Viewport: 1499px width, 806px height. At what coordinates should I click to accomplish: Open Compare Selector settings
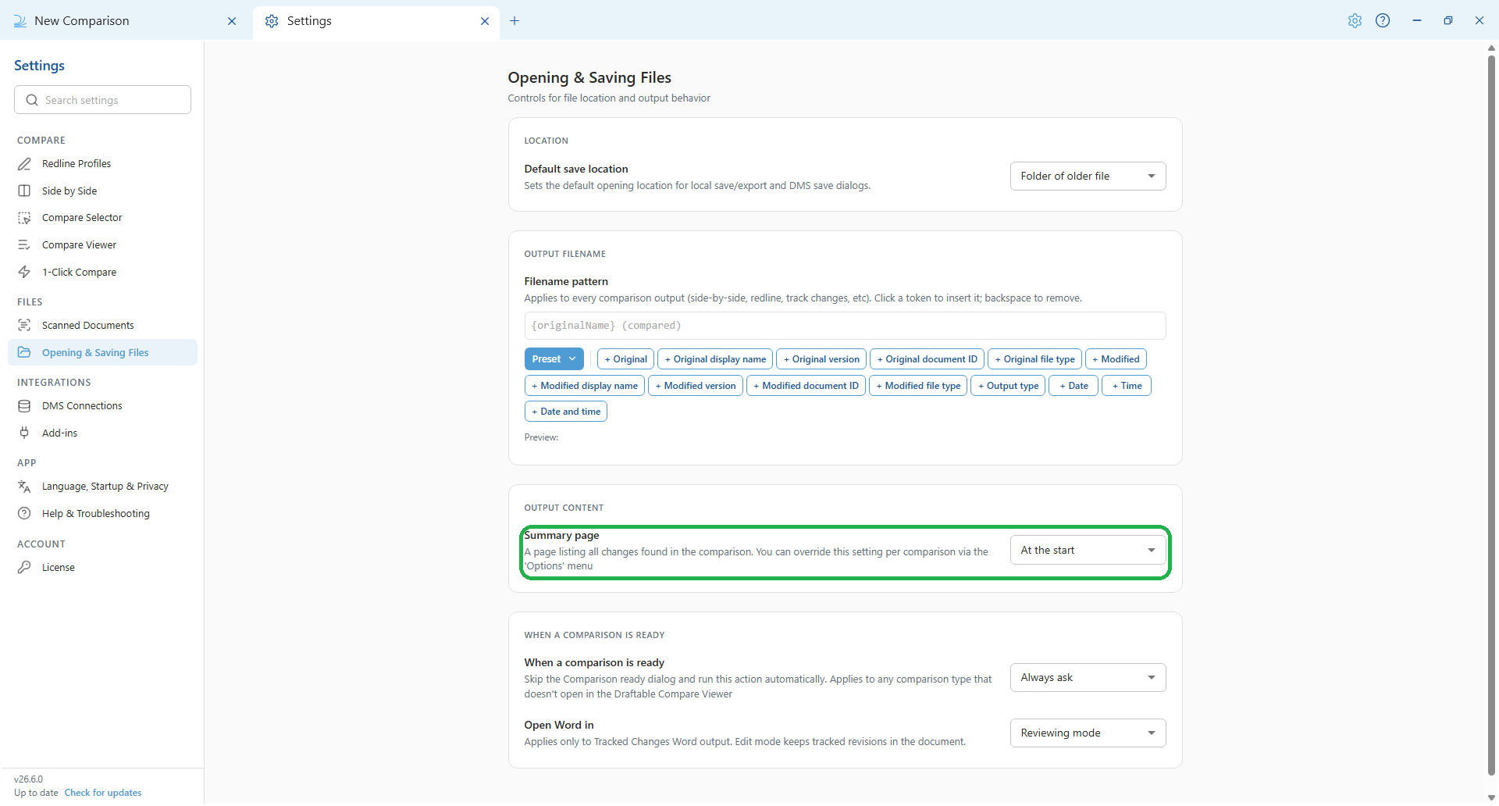pyautogui.click(x=102, y=218)
